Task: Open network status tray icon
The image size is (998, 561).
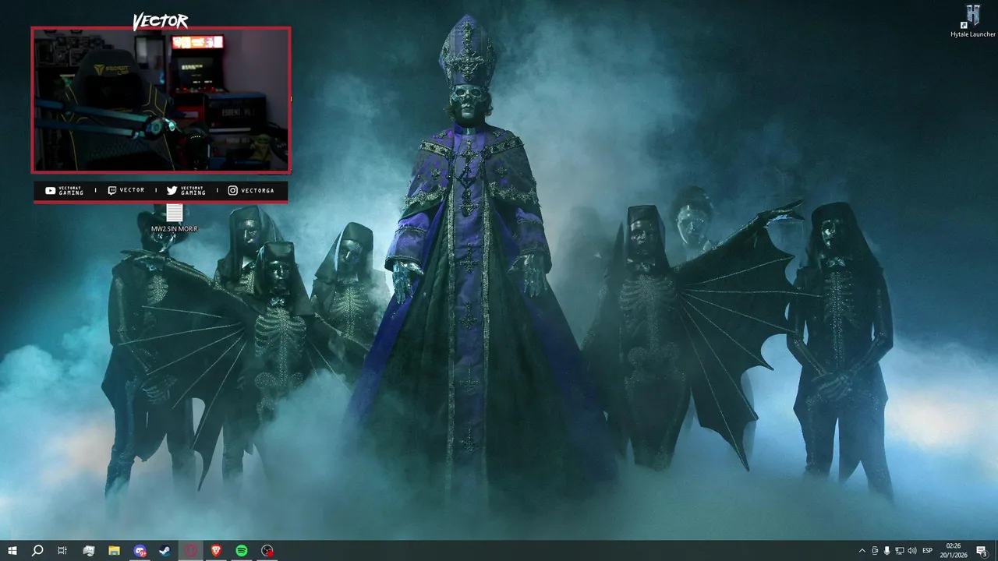Action: (899, 551)
